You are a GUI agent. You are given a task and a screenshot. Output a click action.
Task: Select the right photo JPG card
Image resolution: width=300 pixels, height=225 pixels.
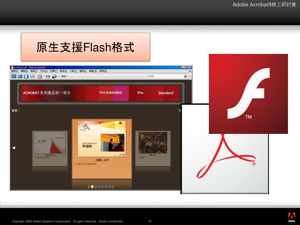[x=153, y=148]
